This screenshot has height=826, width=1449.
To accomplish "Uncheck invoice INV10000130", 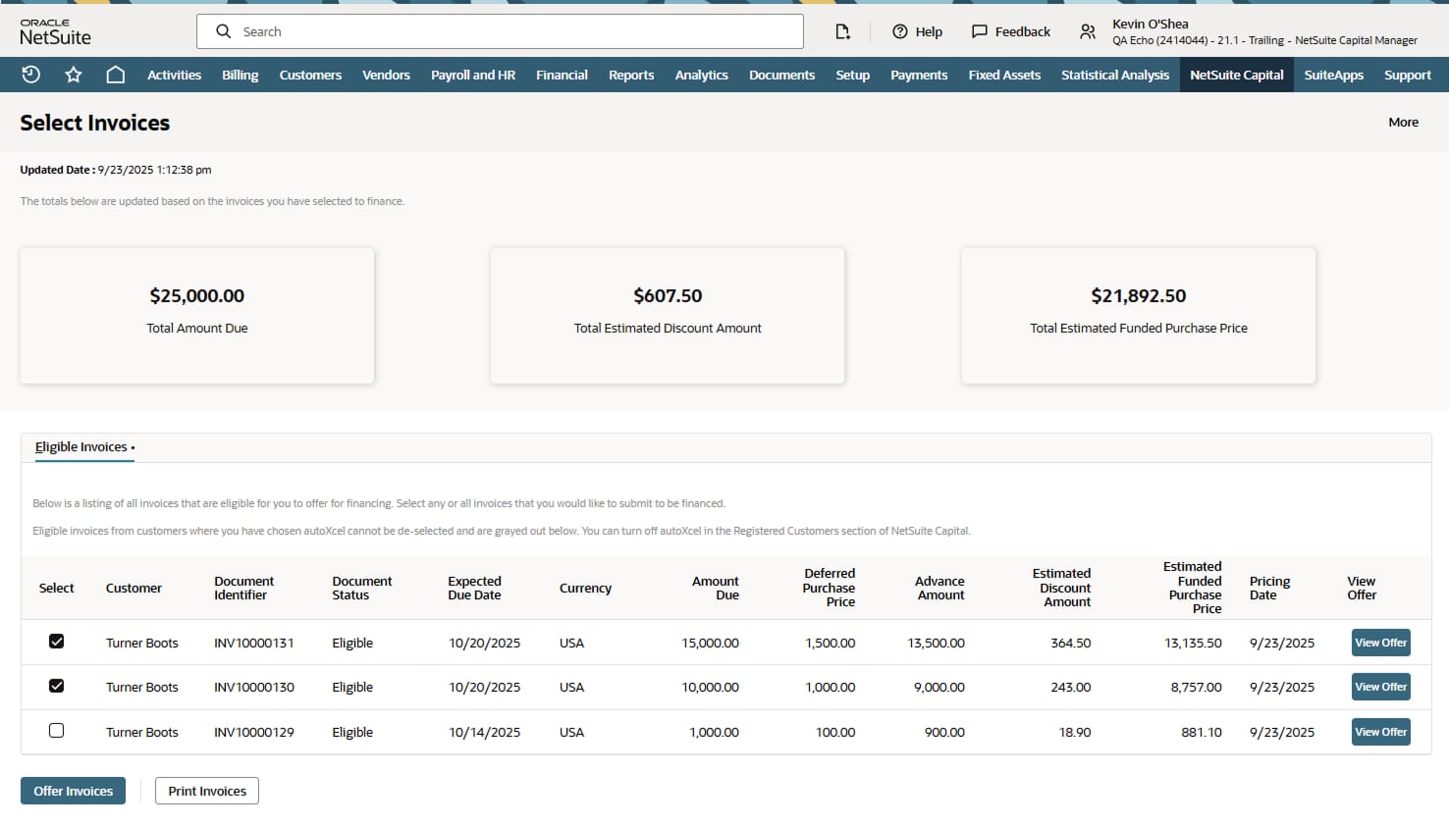I will click(x=56, y=686).
